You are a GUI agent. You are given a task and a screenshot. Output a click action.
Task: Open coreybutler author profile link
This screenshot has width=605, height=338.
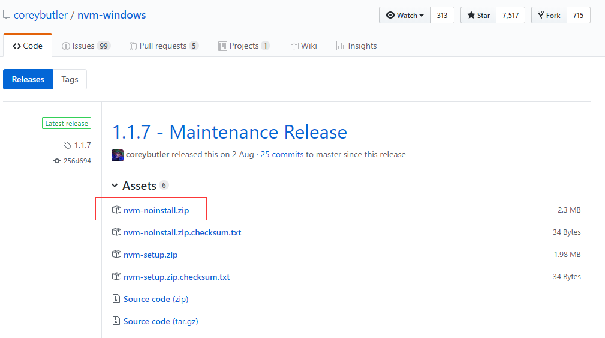[x=148, y=154]
